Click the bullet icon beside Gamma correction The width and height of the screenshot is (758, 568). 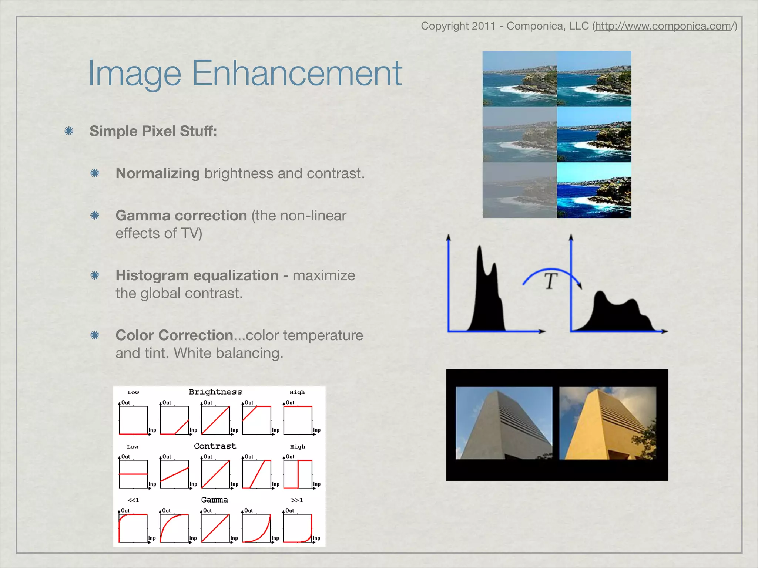pos(95,216)
